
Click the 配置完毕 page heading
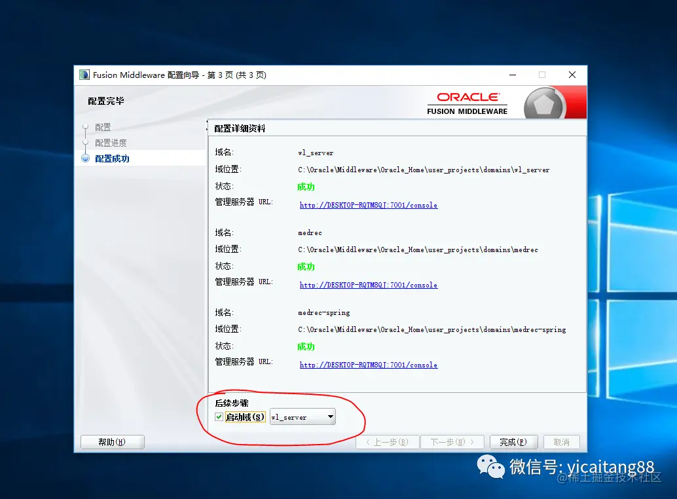pos(106,101)
